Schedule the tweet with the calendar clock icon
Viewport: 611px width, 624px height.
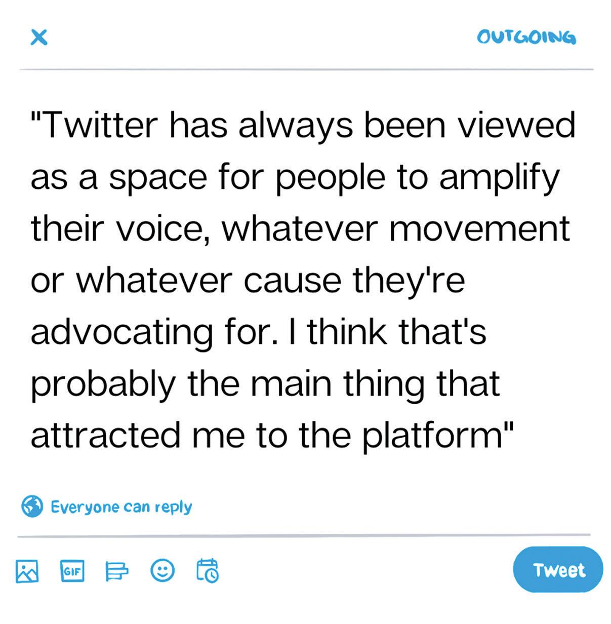[207, 571]
